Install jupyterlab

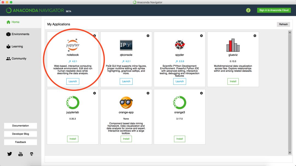click(73, 139)
